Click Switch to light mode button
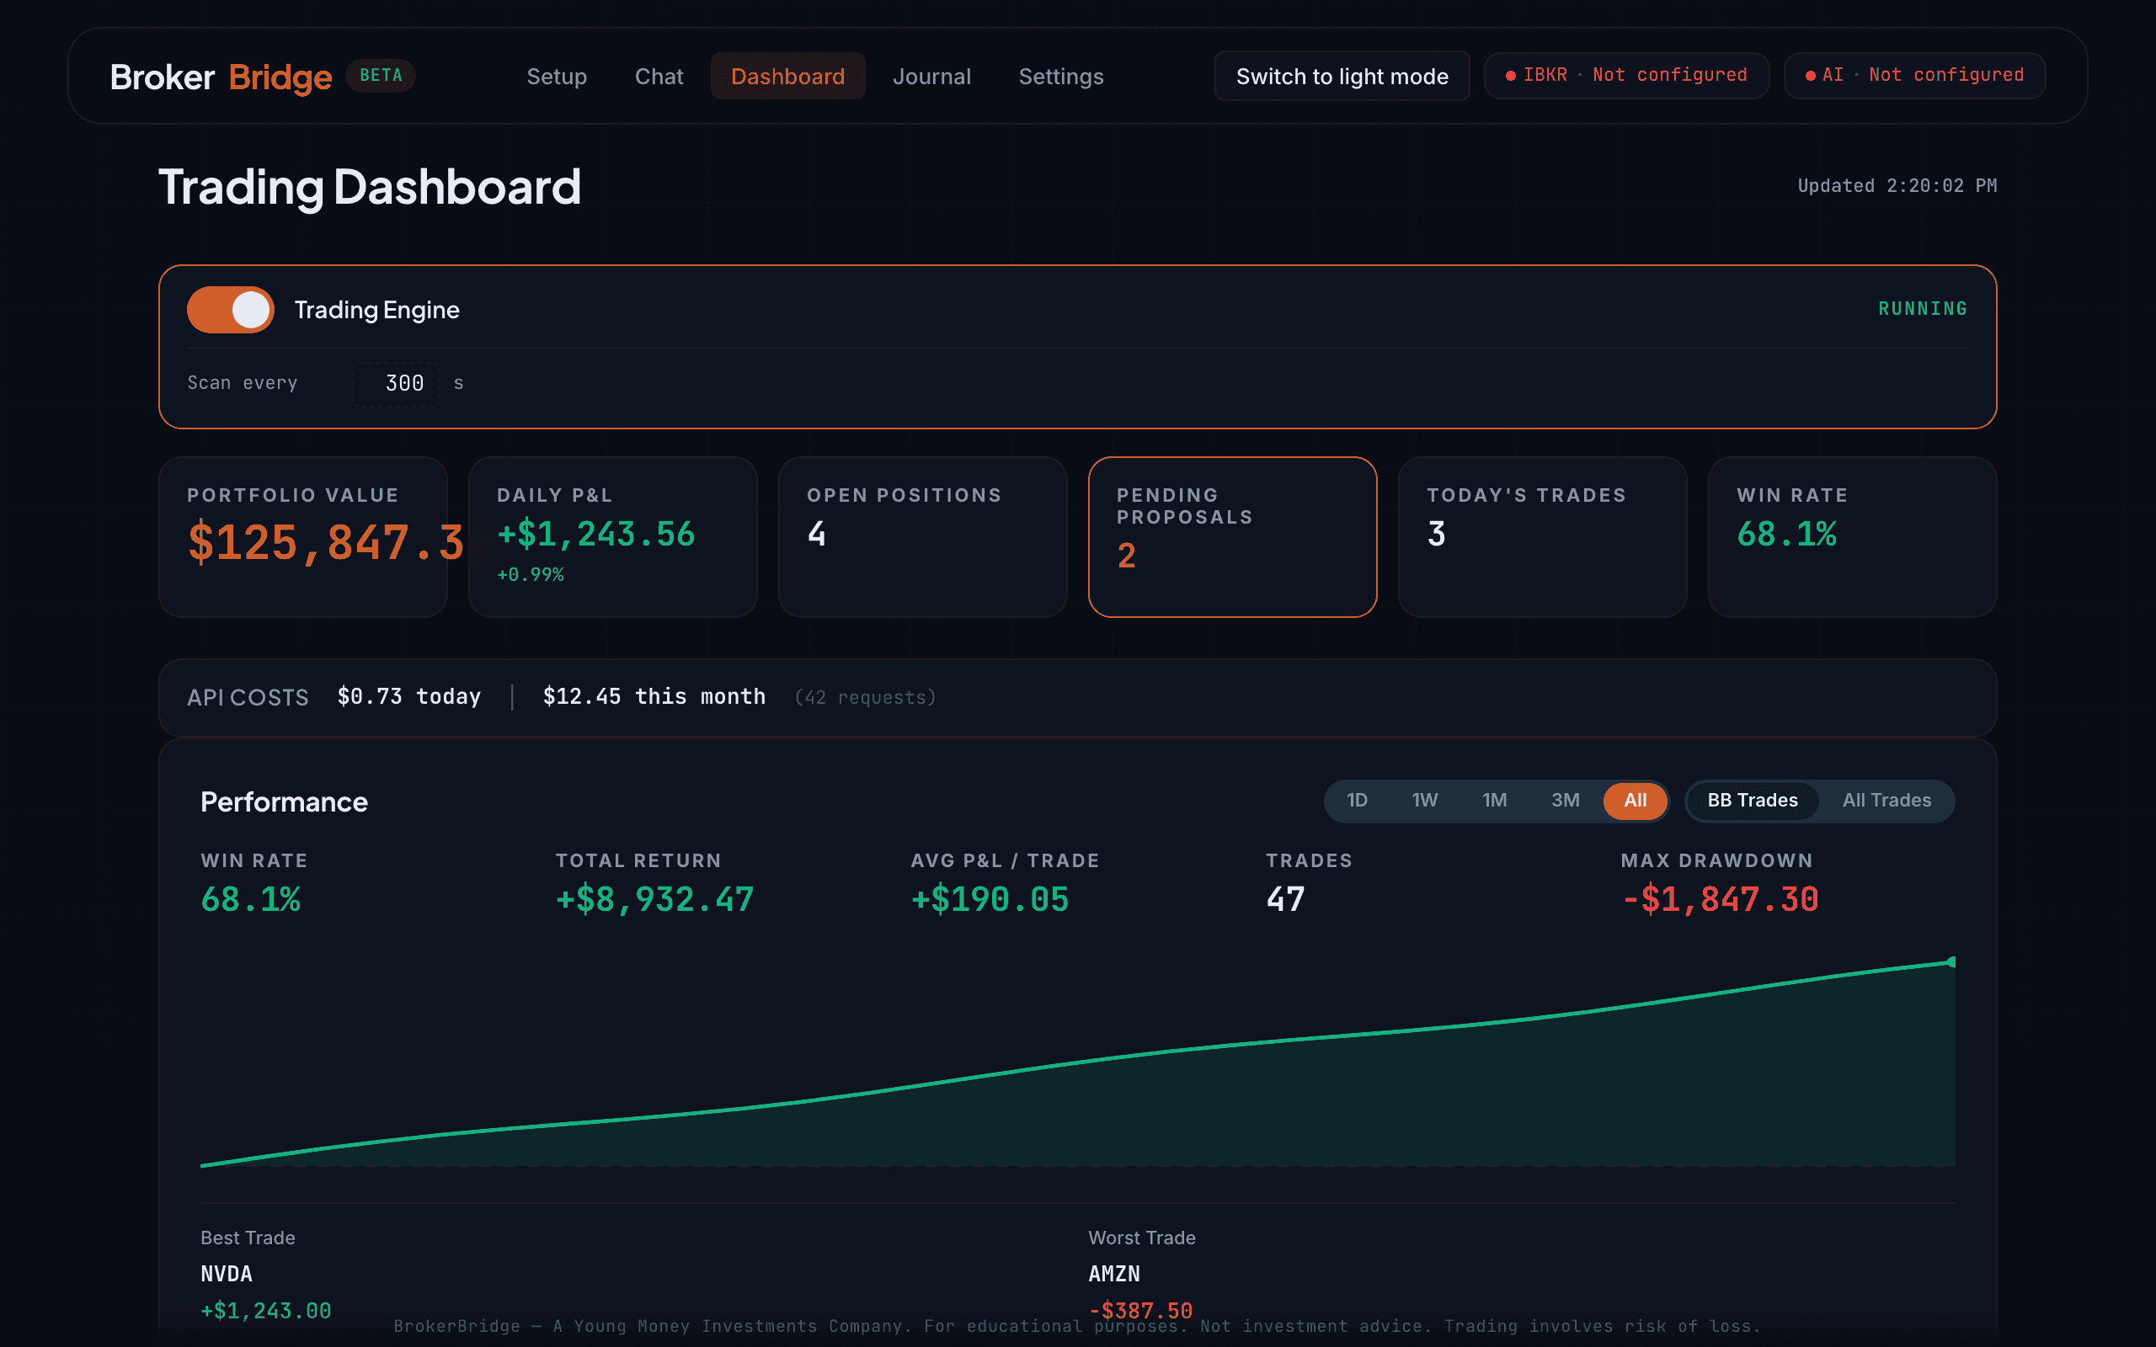 [1342, 77]
